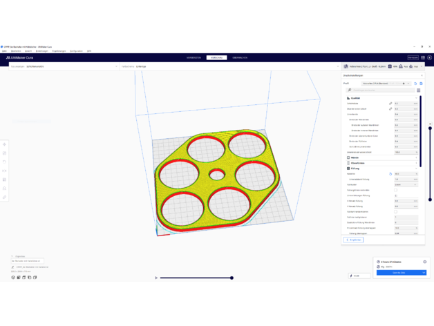Toggle the Füllungslinien verbinden checkbox

point(396,190)
